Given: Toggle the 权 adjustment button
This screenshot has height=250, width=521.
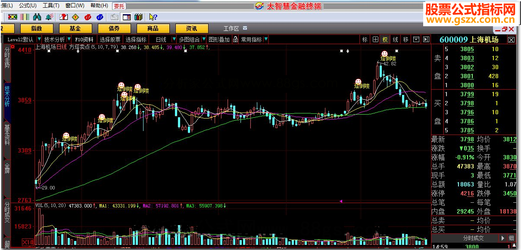Looking at the screenshot, I should (x=385, y=40).
